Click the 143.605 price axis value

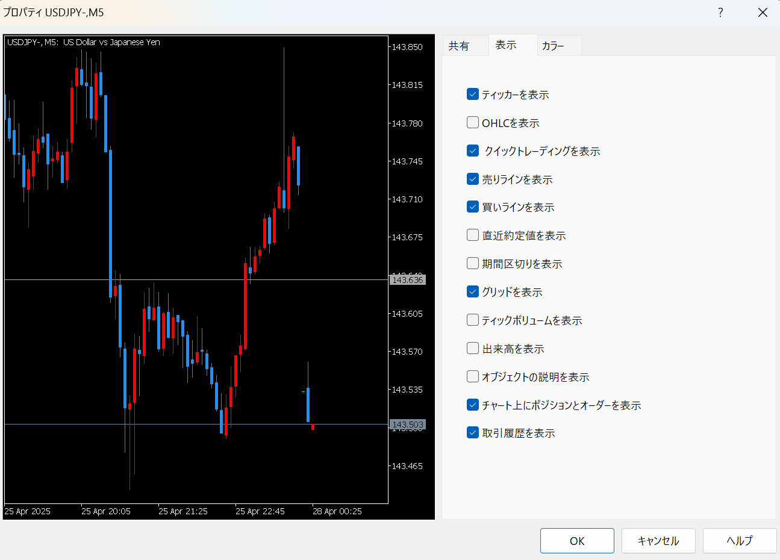tap(407, 314)
